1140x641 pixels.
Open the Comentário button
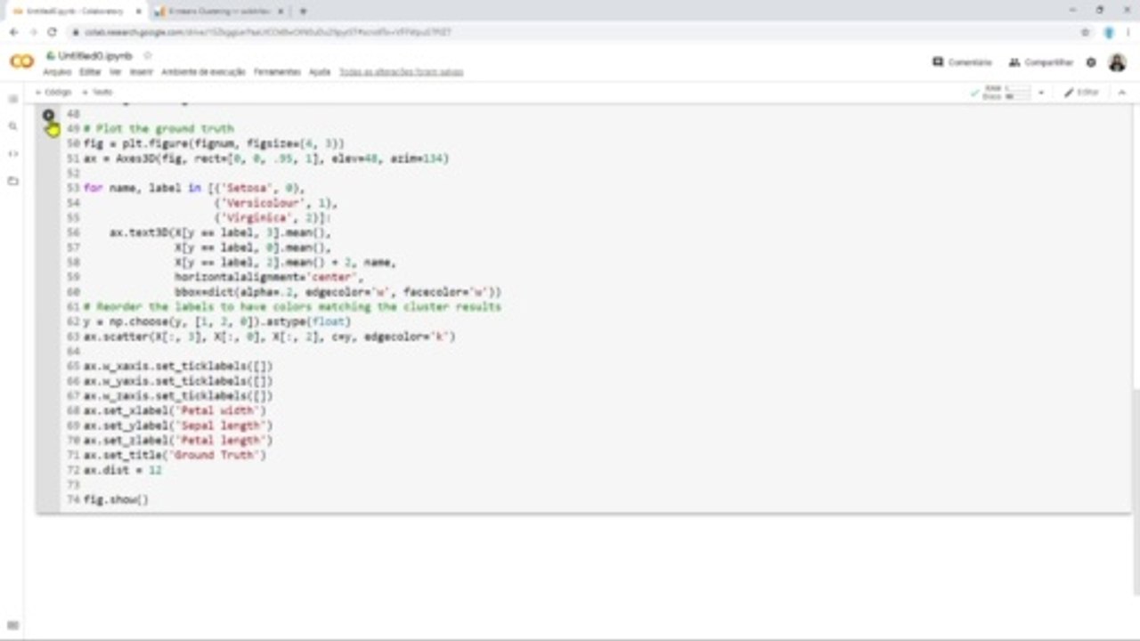click(x=962, y=62)
